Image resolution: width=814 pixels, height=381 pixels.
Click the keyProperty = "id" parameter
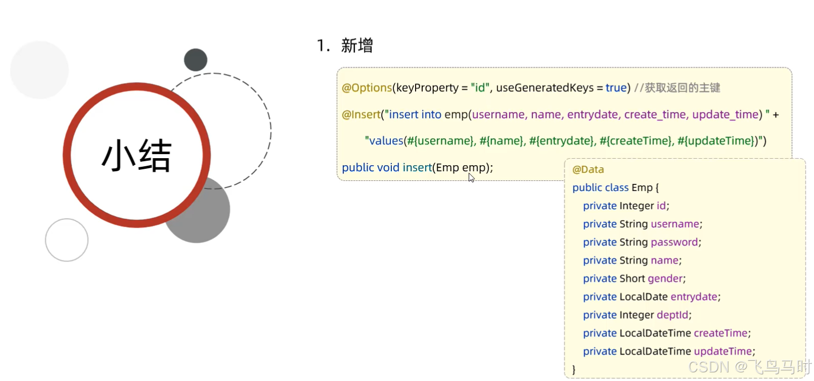(x=443, y=88)
